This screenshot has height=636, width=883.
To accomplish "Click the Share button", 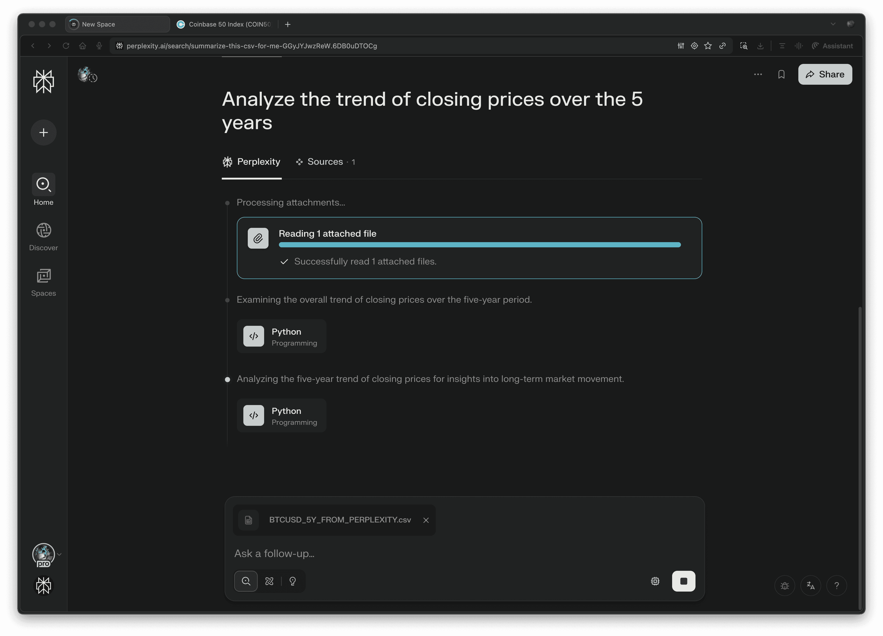I will tap(825, 74).
